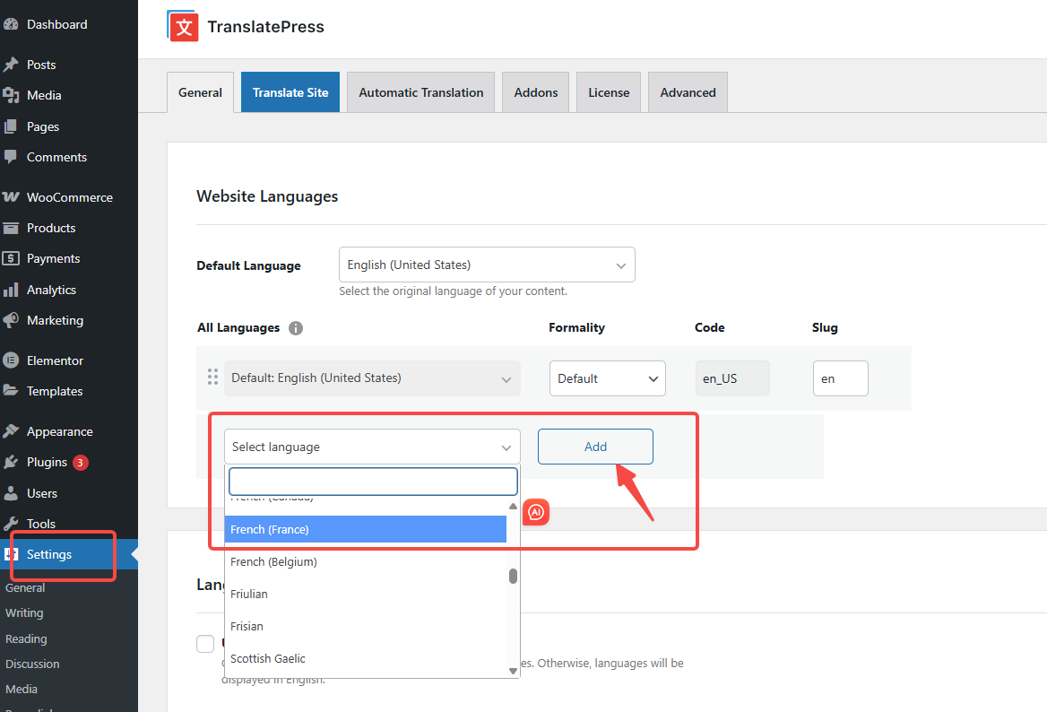The height and width of the screenshot is (712, 1047).
Task: Click the red AI assistant badge icon
Action: (x=536, y=512)
